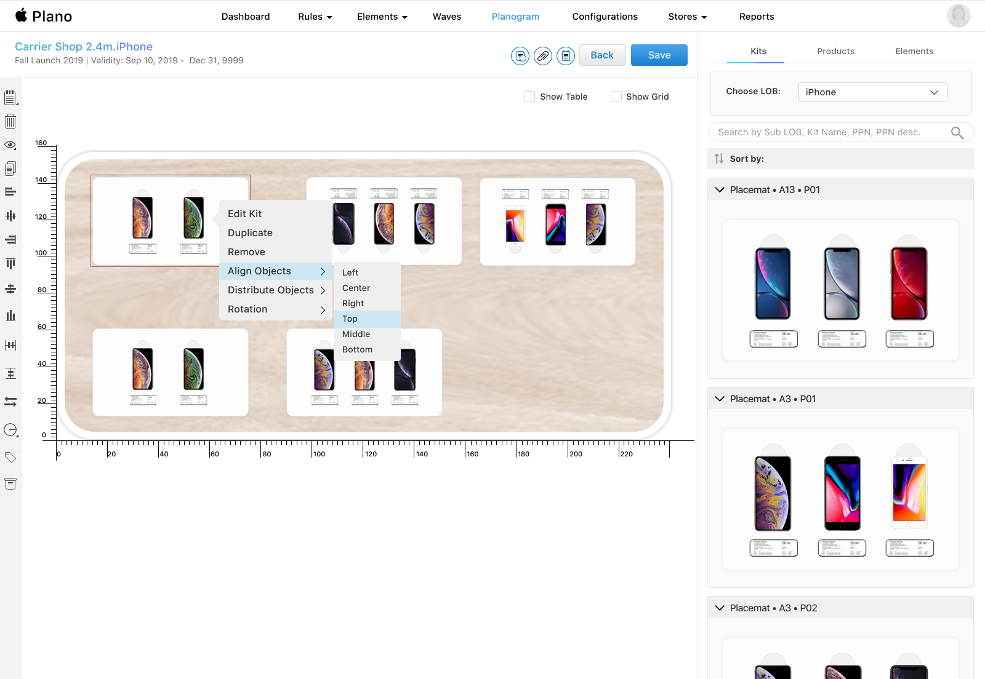
Task: Select the align horizontal center tool
Action: tap(10, 216)
